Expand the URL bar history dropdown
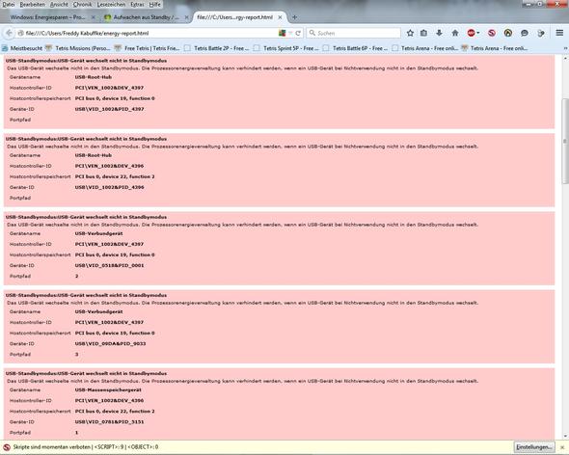The image size is (569, 455). coord(290,33)
